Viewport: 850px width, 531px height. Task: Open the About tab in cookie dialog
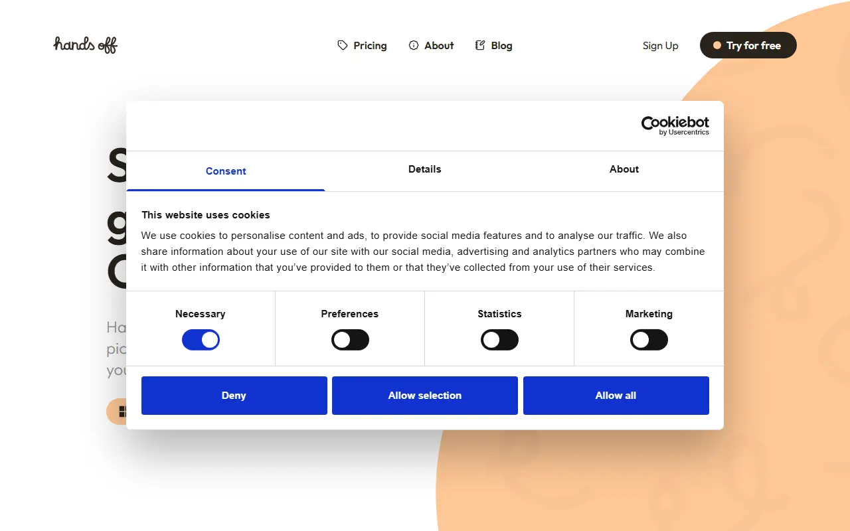[624, 169]
